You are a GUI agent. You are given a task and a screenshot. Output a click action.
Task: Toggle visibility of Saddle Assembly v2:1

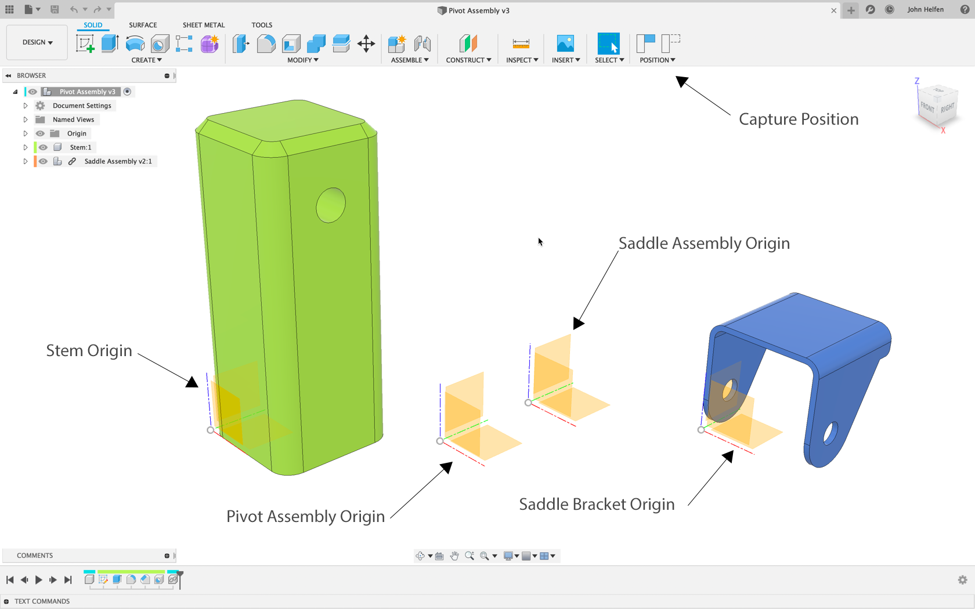point(42,161)
